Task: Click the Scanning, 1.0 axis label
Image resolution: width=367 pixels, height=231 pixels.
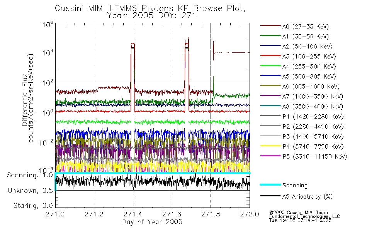Action: coord(30,175)
